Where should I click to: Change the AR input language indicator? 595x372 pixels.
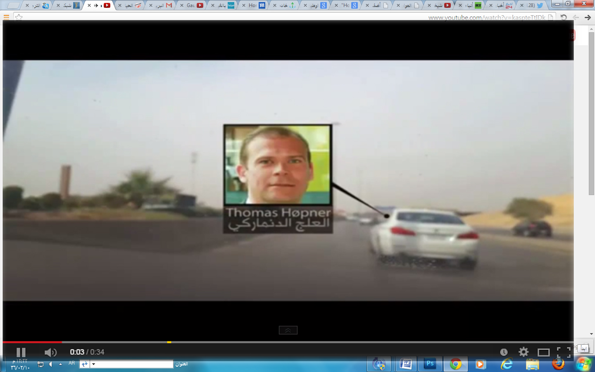click(x=72, y=363)
